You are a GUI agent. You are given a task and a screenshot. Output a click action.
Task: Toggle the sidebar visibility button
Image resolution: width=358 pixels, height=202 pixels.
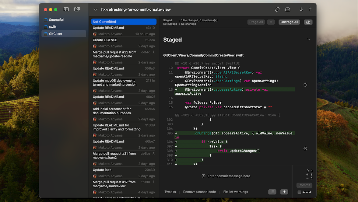click(x=66, y=9)
